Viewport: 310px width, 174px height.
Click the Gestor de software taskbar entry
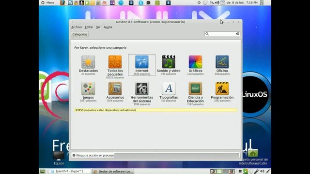click(113, 171)
